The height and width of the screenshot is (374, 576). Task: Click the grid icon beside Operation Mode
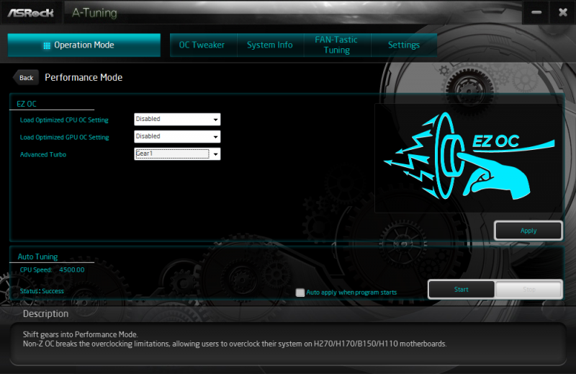47,45
